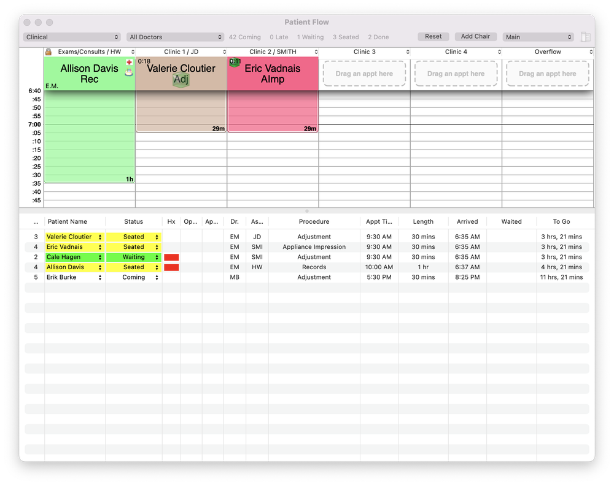The height and width of the screenshot is (485, 614).
Task: Click the pane splitter handle above the patient list
Action: click(307, 211)
